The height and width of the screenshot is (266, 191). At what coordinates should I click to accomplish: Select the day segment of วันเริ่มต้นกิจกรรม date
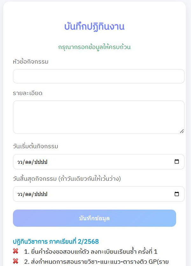tap(20, 162)
